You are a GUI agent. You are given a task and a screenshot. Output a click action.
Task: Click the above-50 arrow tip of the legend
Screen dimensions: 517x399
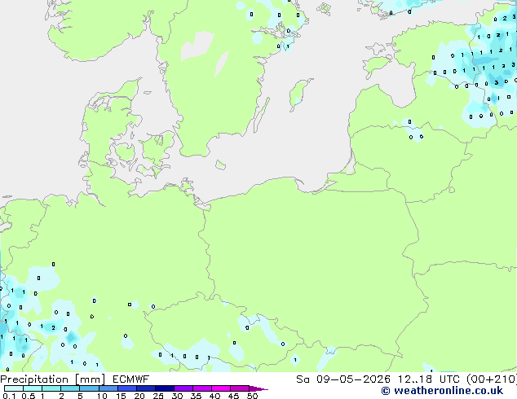tap(258, 388)
